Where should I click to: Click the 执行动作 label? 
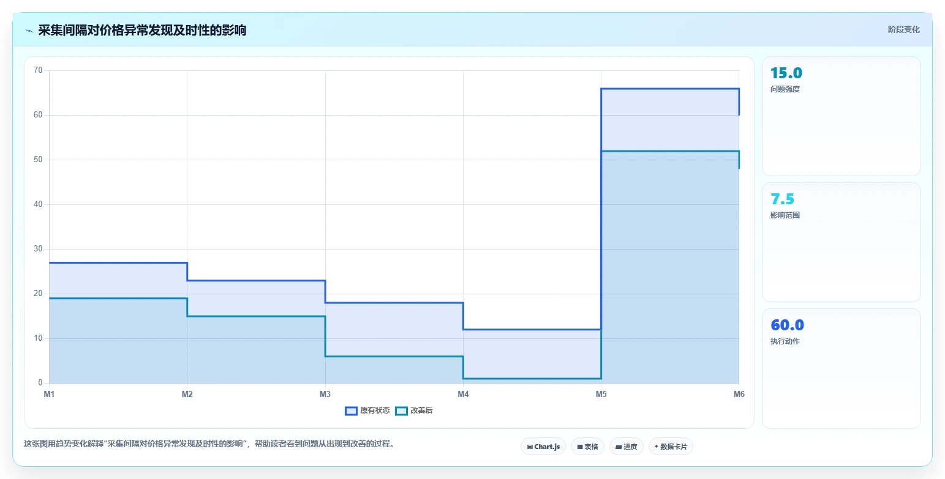(x=785, y=341)
